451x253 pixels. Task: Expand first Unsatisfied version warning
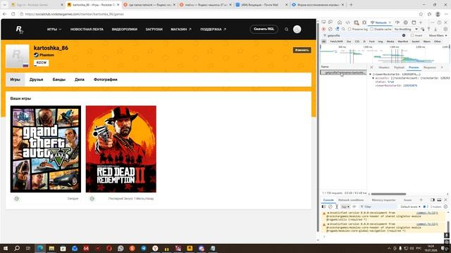click(x=328, y=213)
